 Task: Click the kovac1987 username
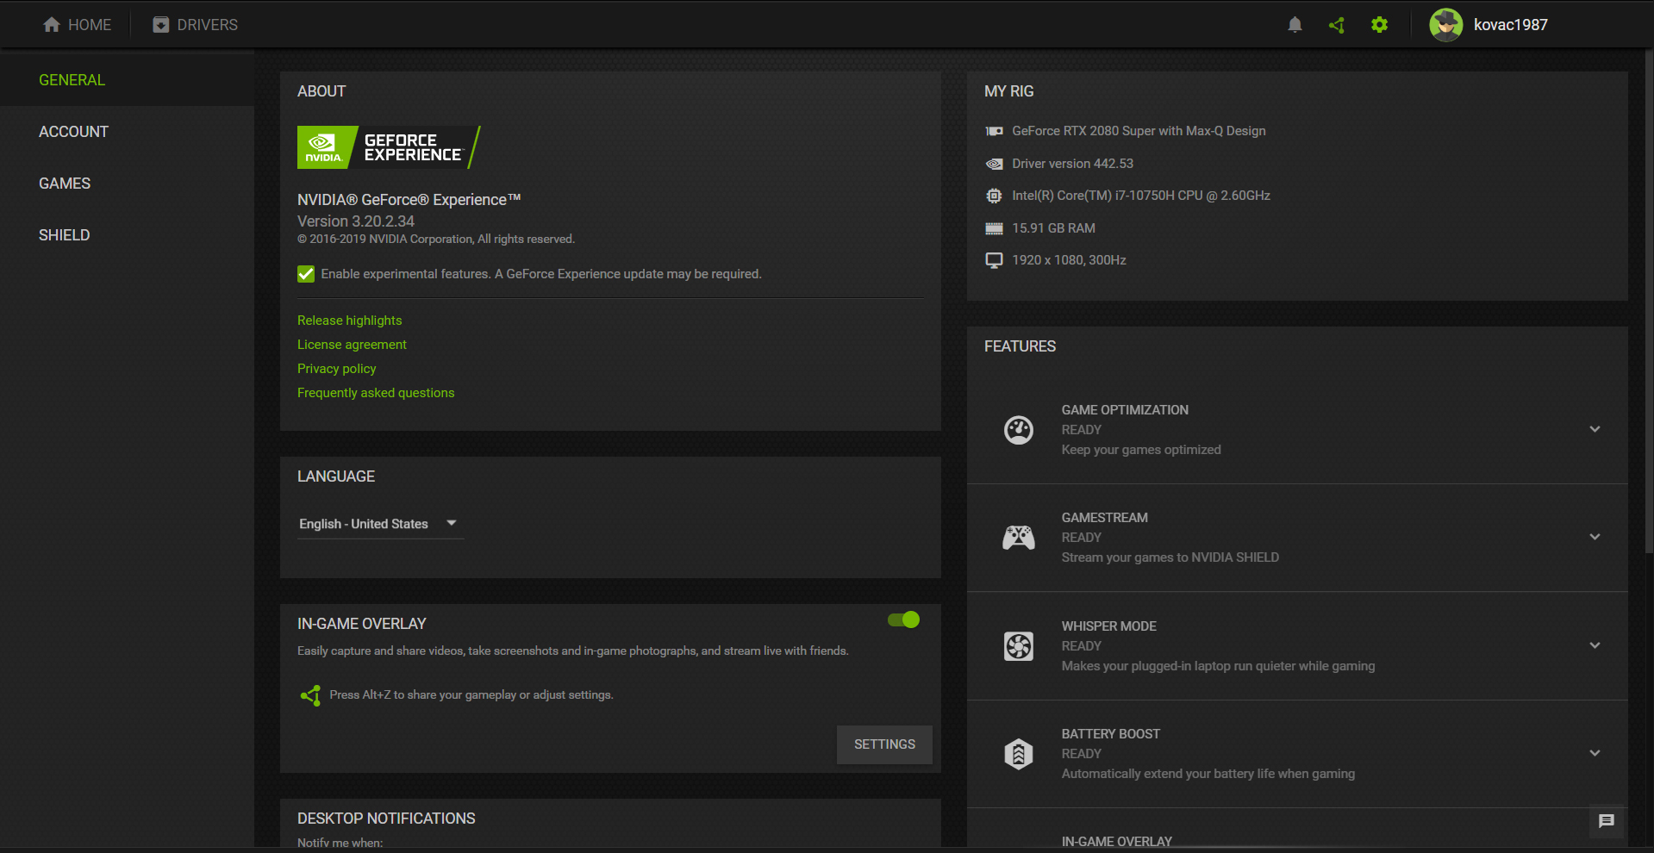click(x=1510, y=25)
